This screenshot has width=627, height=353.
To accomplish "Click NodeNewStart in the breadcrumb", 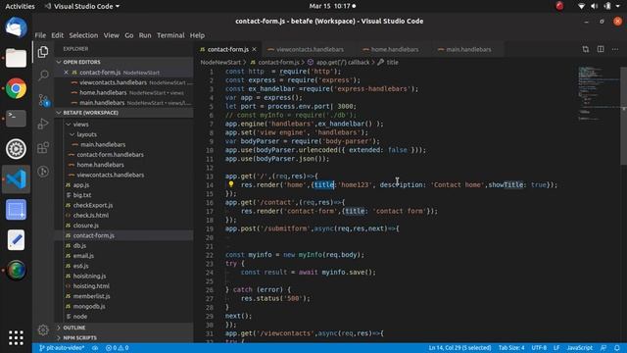I will tap(220, 62).
